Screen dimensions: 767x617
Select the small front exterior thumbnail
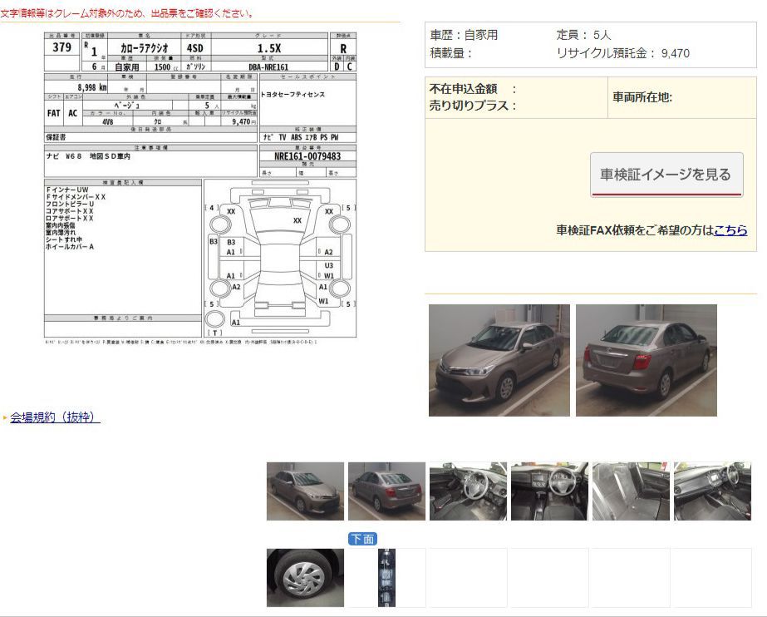point(305,491)
